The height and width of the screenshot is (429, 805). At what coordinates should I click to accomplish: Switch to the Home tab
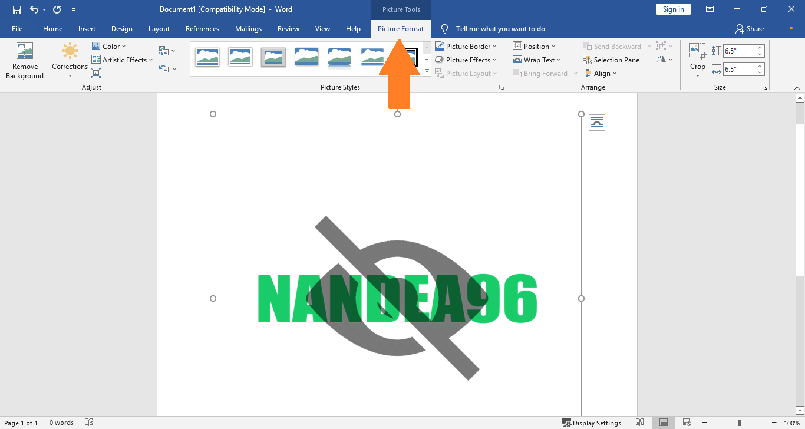click(52, 29)
